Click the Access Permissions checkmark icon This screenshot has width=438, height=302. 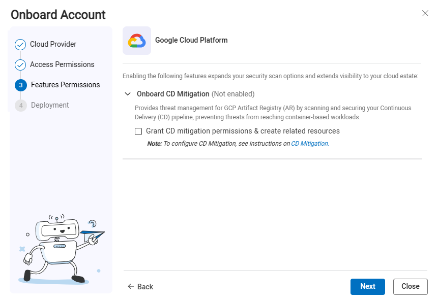coord(20,65)
